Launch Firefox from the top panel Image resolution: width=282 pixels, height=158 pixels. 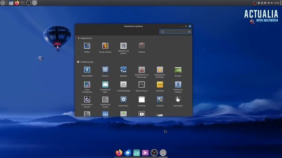[x=17, y=3]
